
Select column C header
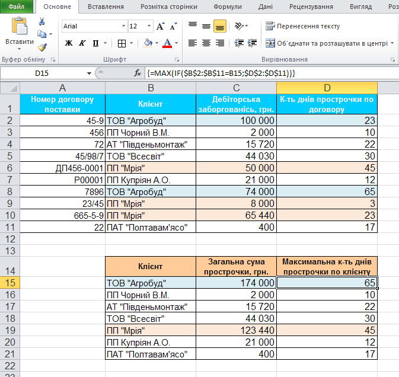(235, 88)
